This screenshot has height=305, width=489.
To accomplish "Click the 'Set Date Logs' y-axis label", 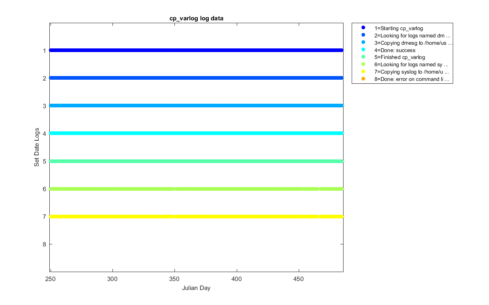I will click(37, 147).
